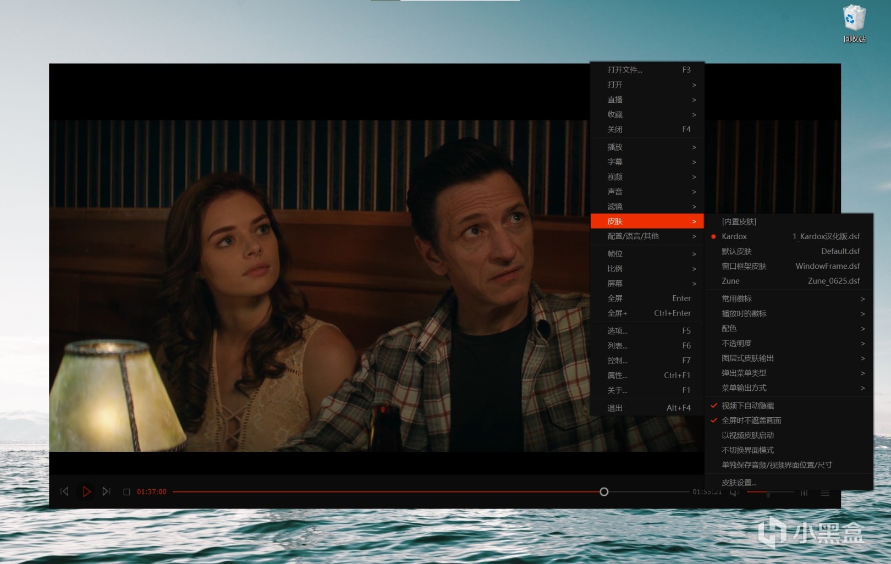
Task: Expand the 滤镜 submenu
Action: 647,206
